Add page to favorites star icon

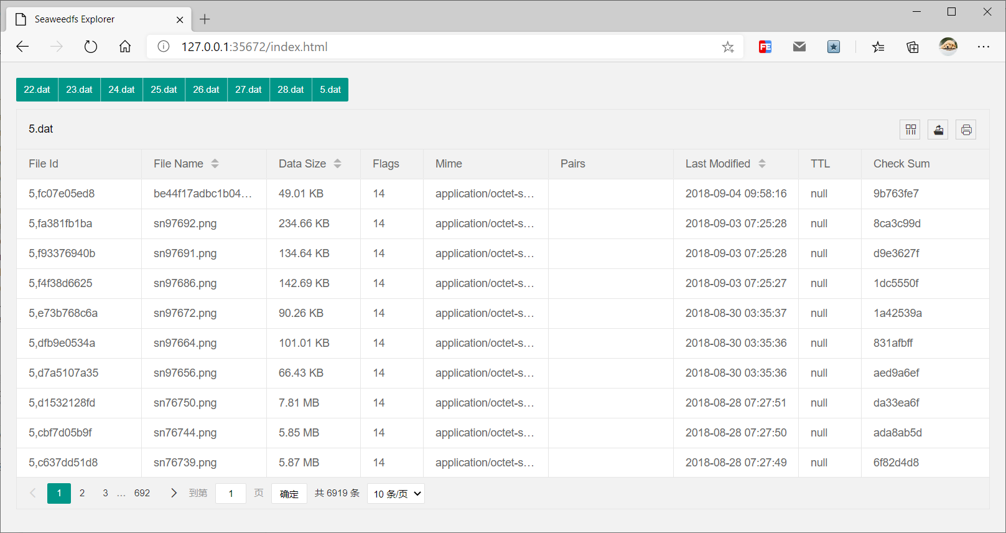click(728, 47)
